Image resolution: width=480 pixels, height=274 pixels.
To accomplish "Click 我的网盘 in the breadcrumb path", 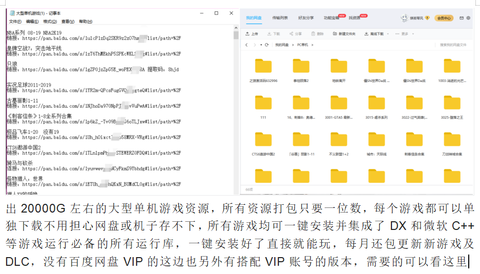I will [x=281, y=45].
